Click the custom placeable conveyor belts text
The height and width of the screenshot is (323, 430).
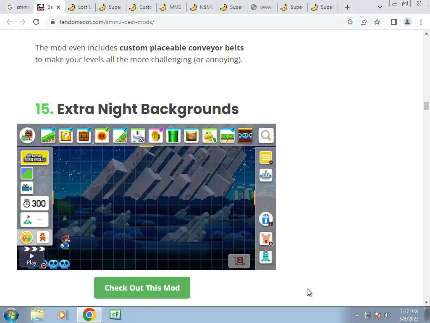click(x=181, y=48)
